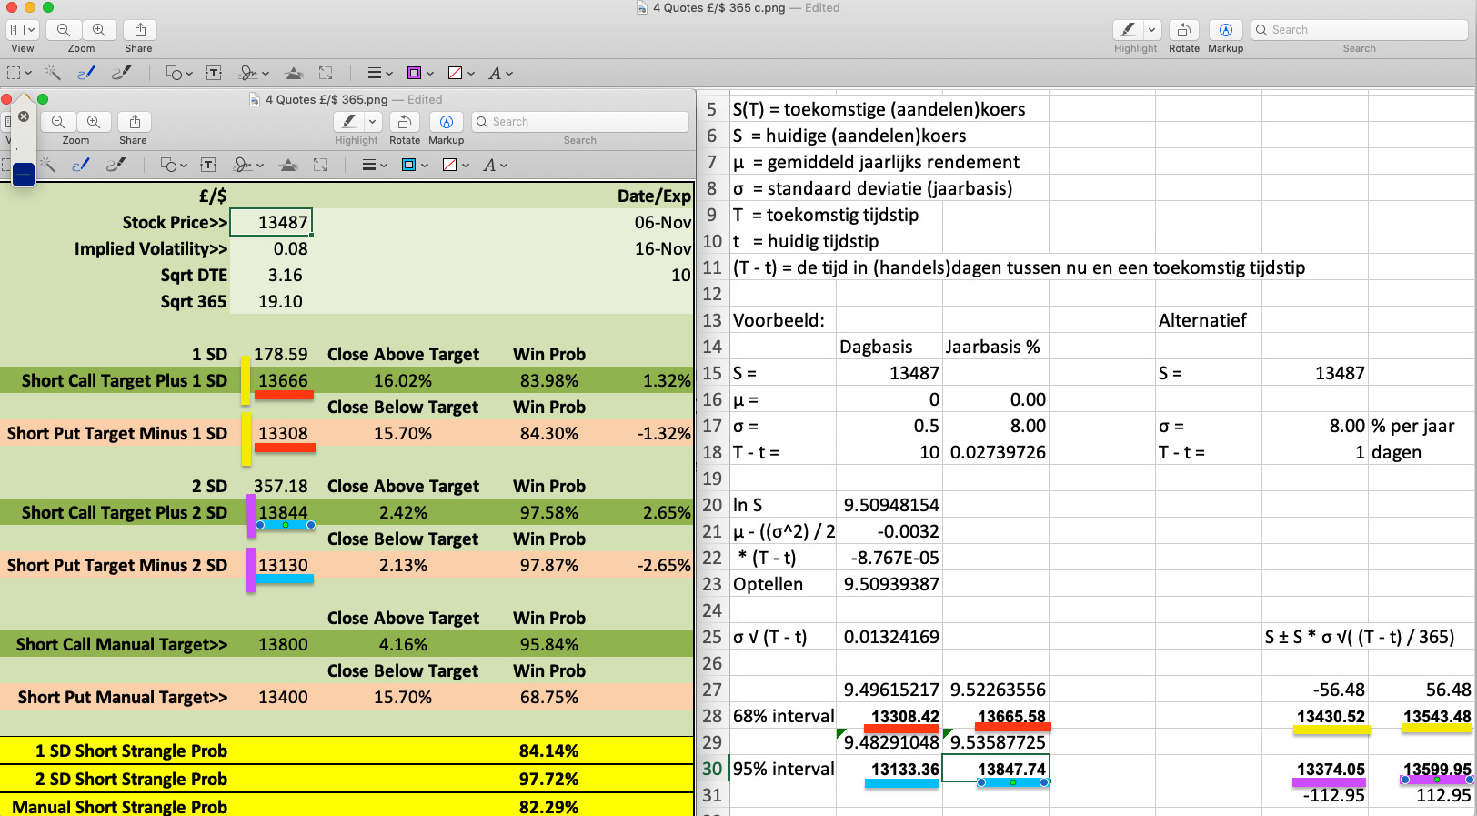Add a text box from inner 365.png toolbar
1477x816 pixels.
tap(208, 165)
